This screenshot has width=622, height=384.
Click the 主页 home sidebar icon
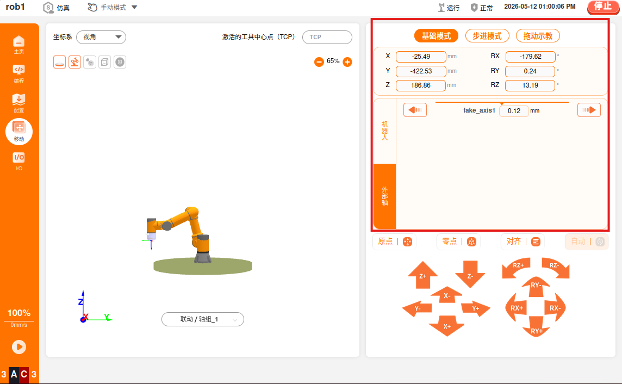click(x=18, y=45)
